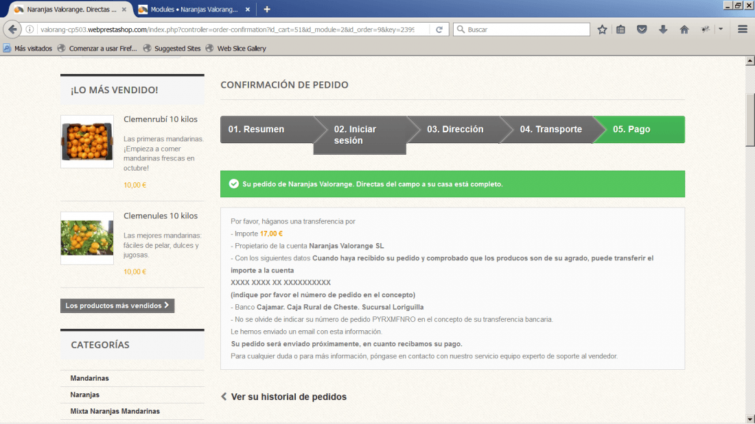The height and width of the screenshot is (424, 755).
Task: Go to Firefox home page icon
Action: [684, 29]
